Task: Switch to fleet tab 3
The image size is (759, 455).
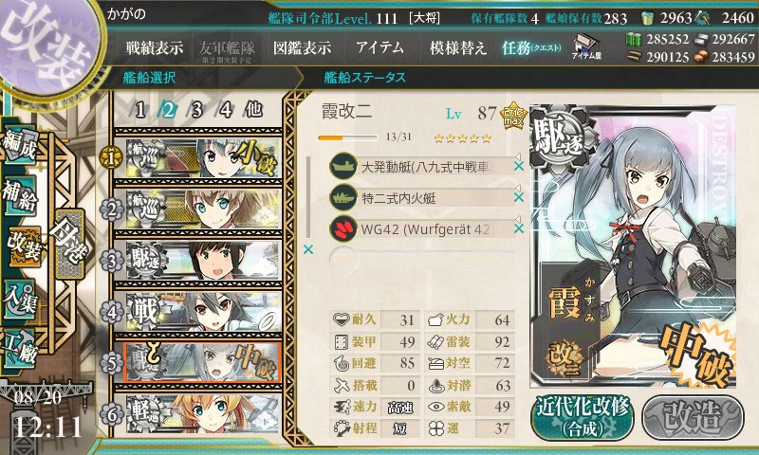Action: pyautogui.click(x=196, y=110)
